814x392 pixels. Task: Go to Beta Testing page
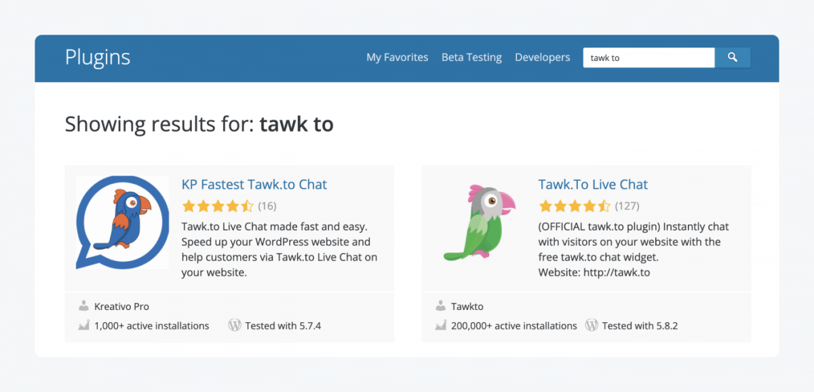pos(471,58)
